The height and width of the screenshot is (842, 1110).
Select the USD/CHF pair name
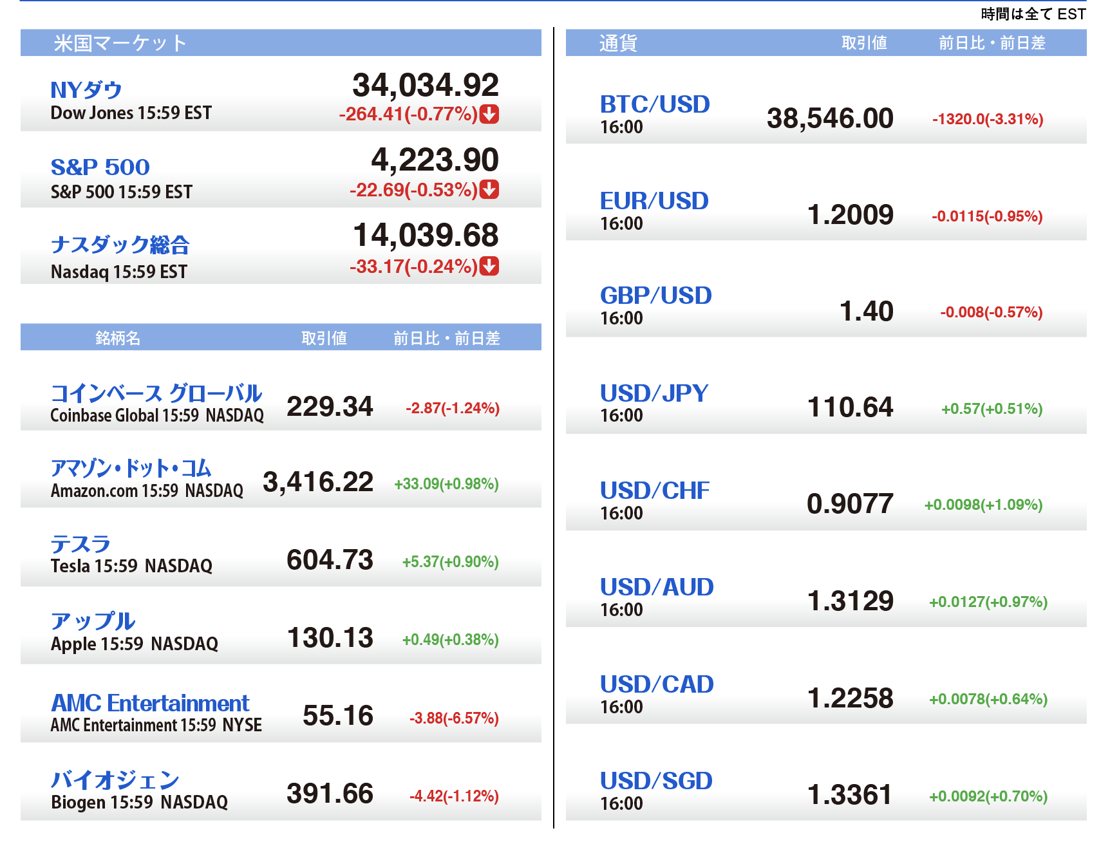(655, 491)
